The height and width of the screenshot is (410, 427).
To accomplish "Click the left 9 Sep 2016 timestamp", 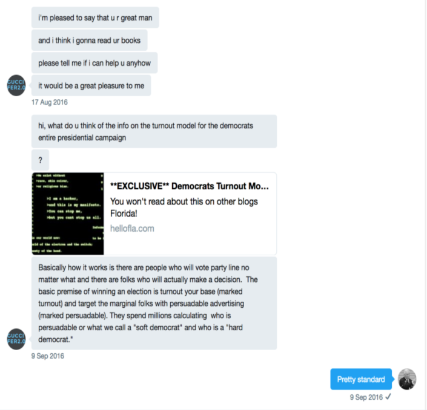I will click(x=48, y=356).
